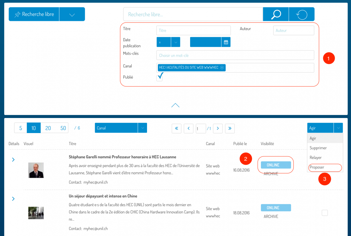Click the reset search circular arrow icon
Image resolution: width=351 pixels, height=236 pixels.
coord(301,14)
